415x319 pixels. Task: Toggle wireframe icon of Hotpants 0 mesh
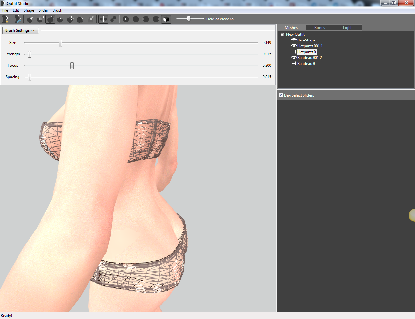294,52
